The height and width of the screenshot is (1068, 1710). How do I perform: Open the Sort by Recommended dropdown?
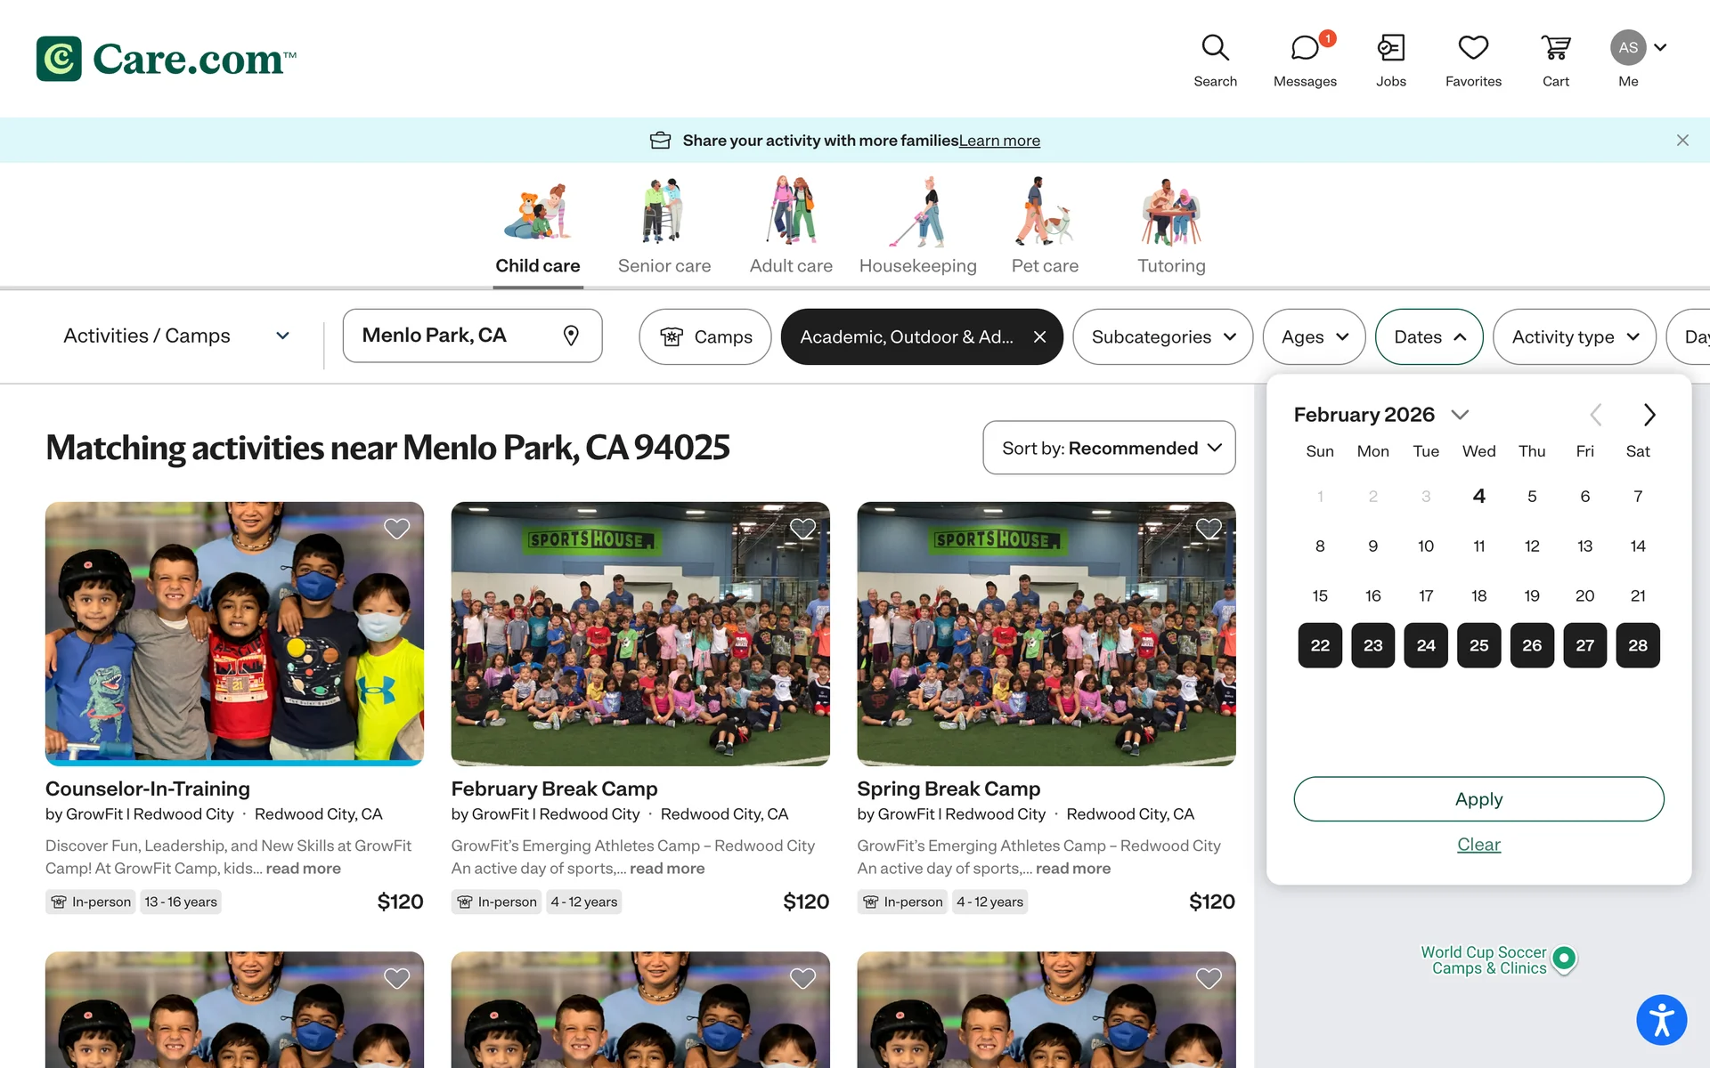(x=1109, y=448)
